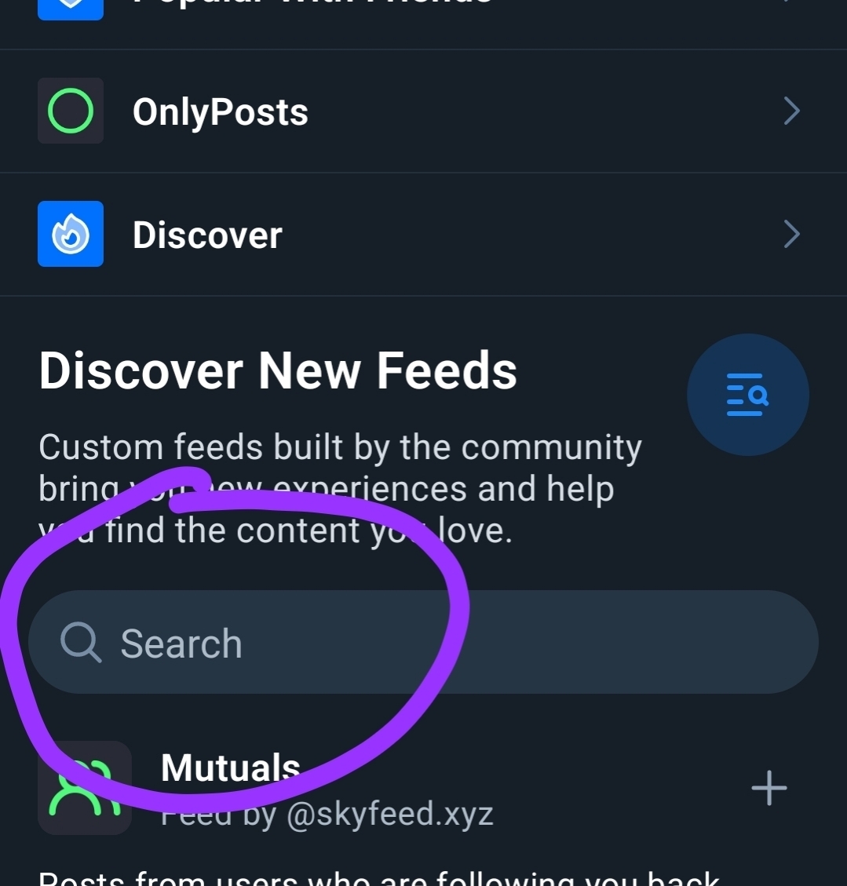Focus the Search feeds input field

pos(471,643)
